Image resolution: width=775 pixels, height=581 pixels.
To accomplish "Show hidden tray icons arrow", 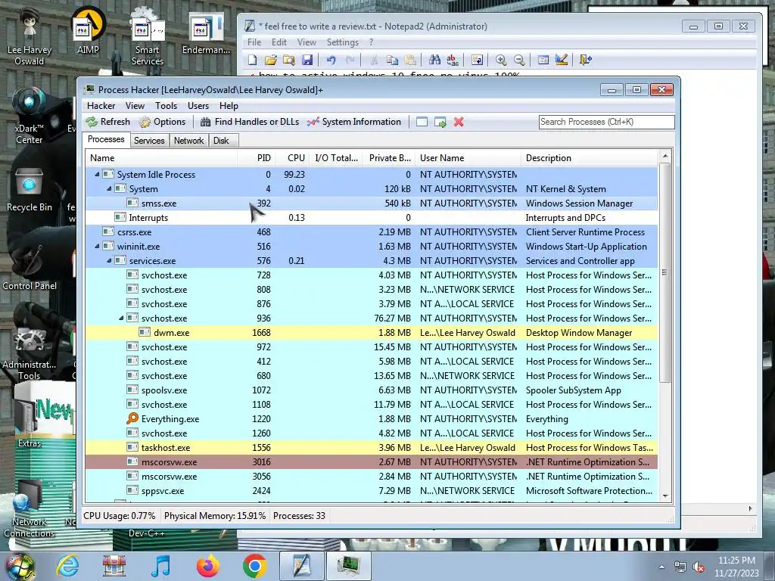I will pos(661,567).
